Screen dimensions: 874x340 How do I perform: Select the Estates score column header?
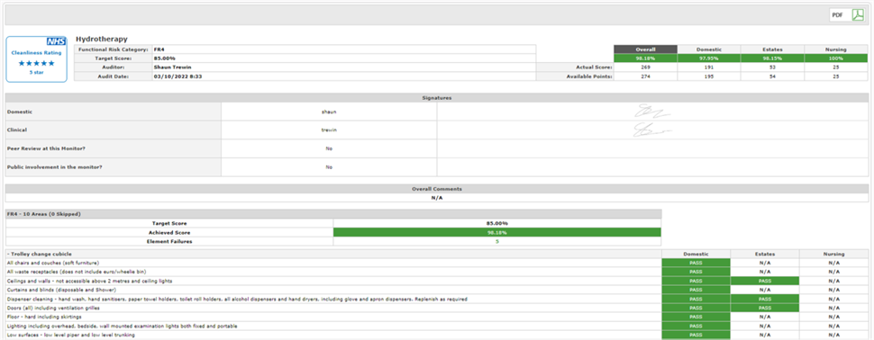point(772,49)
